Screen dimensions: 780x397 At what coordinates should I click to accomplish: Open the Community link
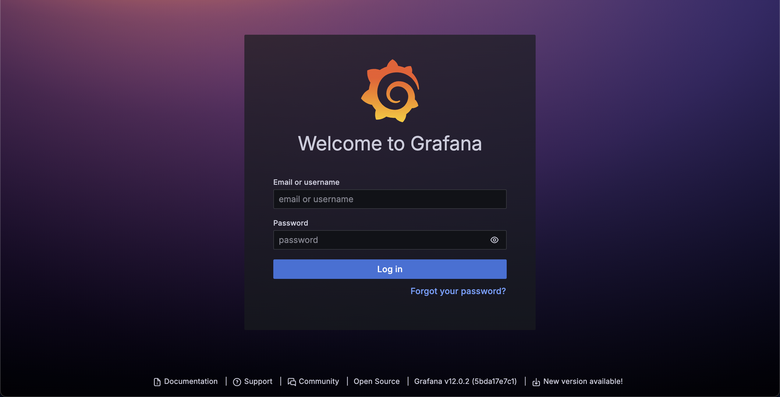point(319,381)
